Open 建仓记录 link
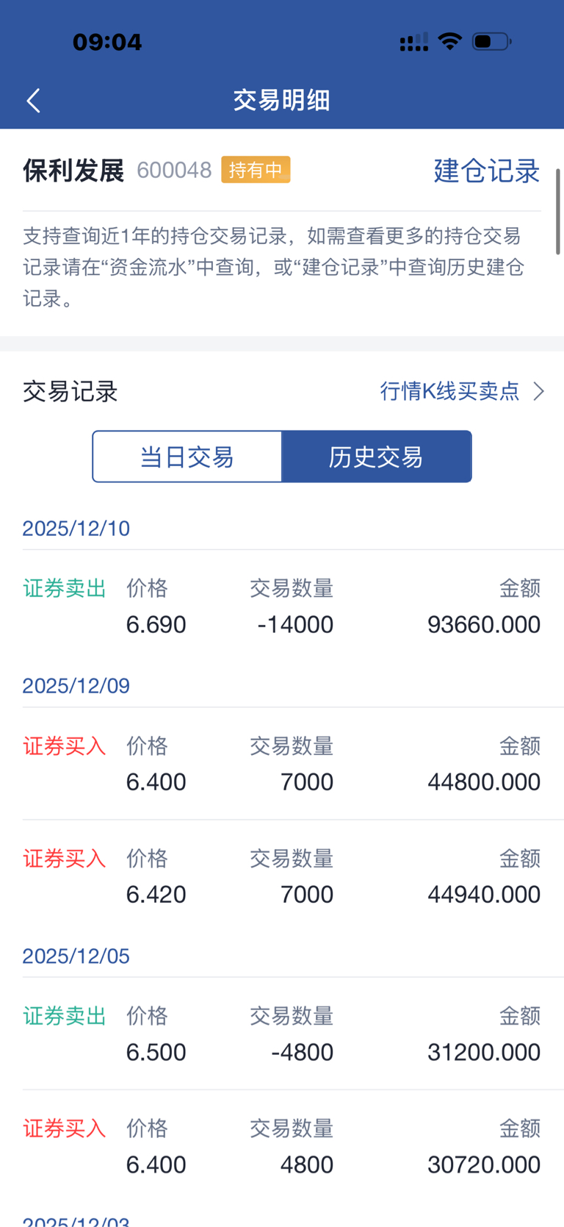564x1227 pixels. tap(487, 171)
